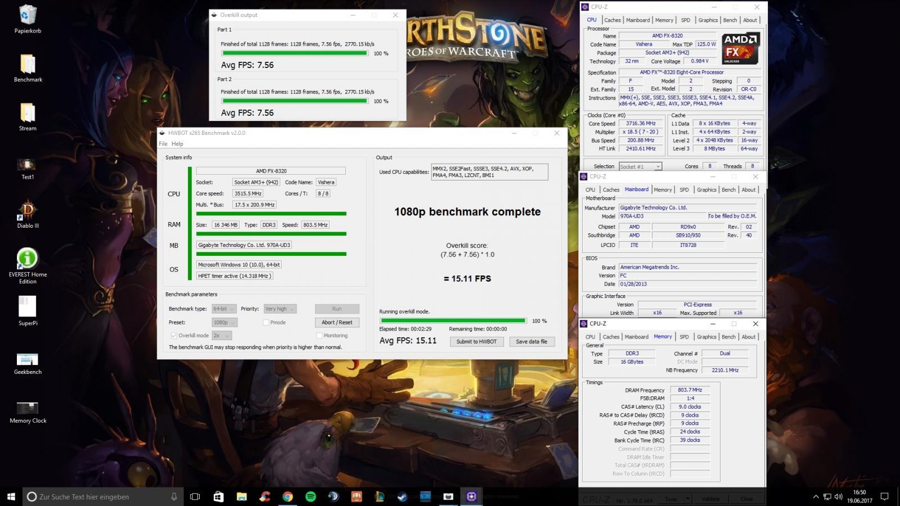Open the Benchmark type 64-bit dropdown
Image resolution: width=900 pixels, height=506 pixels.
224,309
